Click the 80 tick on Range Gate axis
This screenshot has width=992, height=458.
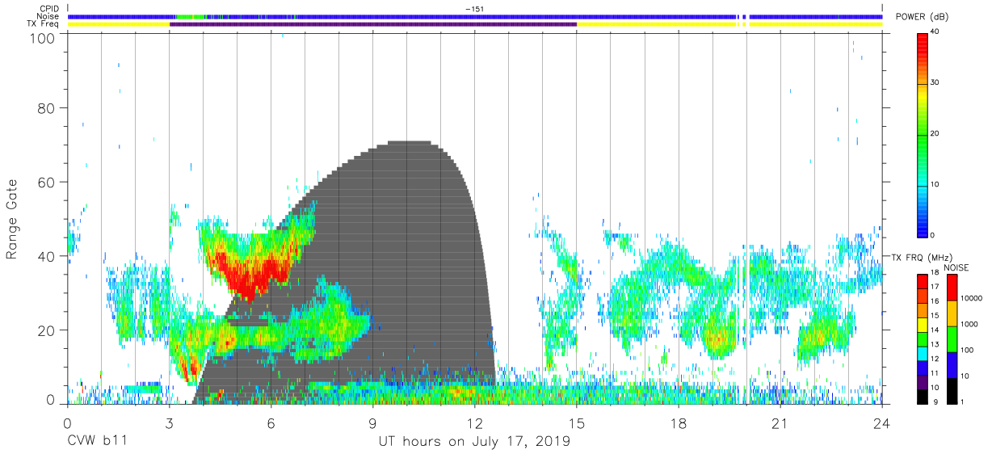(47, 107)
